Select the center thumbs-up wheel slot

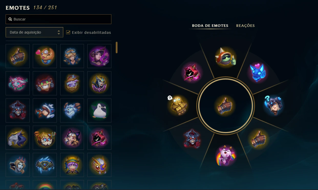pos(225,105)
